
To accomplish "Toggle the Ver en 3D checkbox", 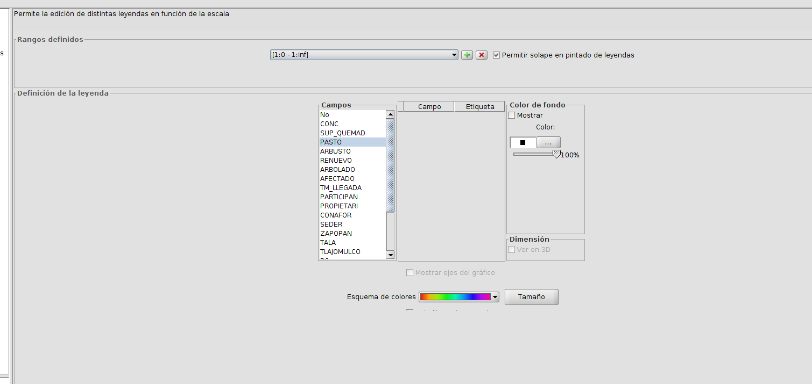I will pyautogui.click(x=512, y=250).
